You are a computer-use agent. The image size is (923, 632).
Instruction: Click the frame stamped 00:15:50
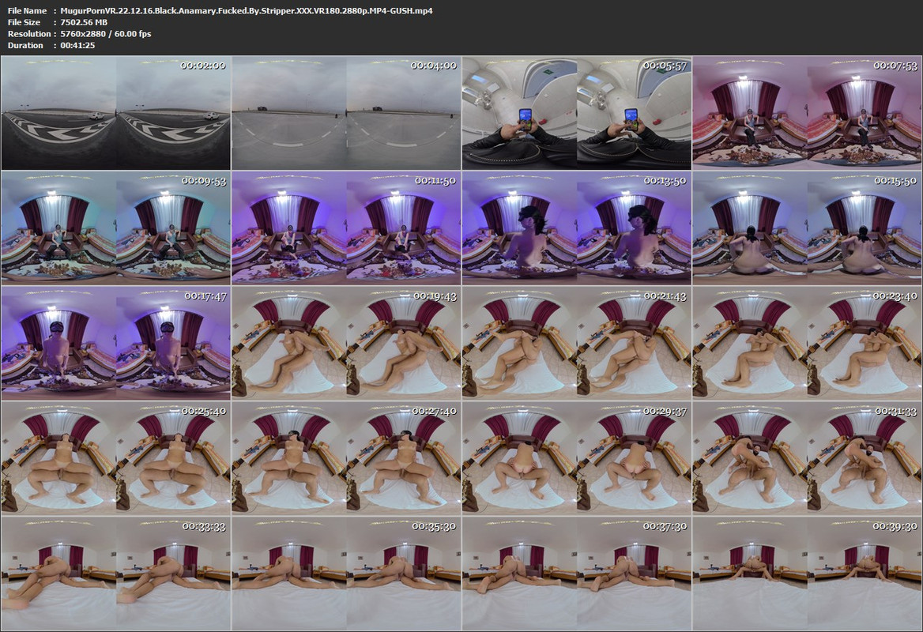tap(807, 228)
